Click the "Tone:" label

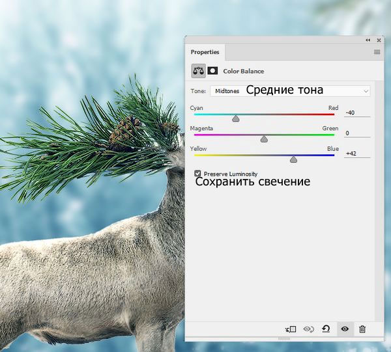[198, 91]
